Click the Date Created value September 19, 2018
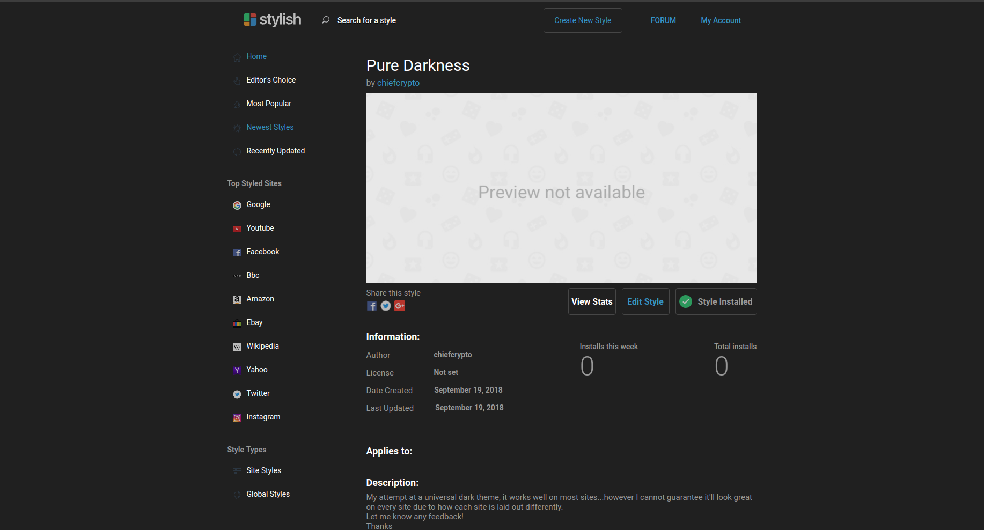 (468, 390)
